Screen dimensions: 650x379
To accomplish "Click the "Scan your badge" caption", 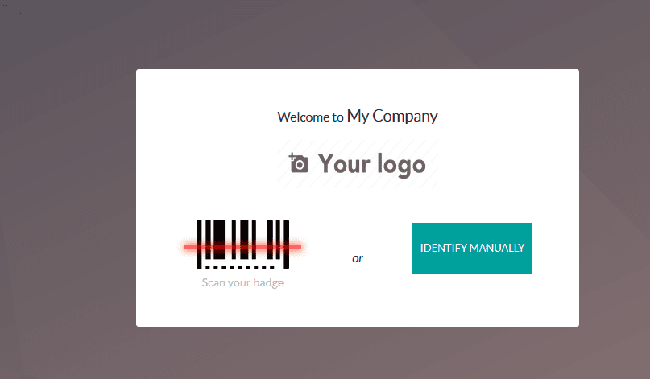I will (242, 282).
